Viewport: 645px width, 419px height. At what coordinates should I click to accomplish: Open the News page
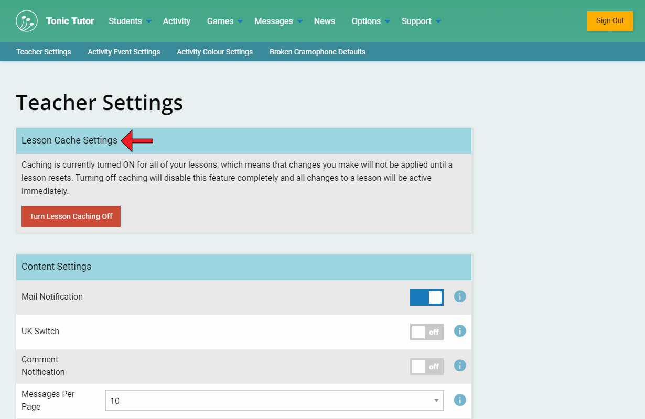tap(324, 21)
